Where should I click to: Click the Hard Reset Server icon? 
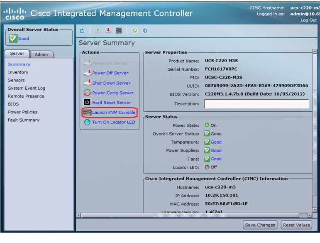[x=87, y=102]
